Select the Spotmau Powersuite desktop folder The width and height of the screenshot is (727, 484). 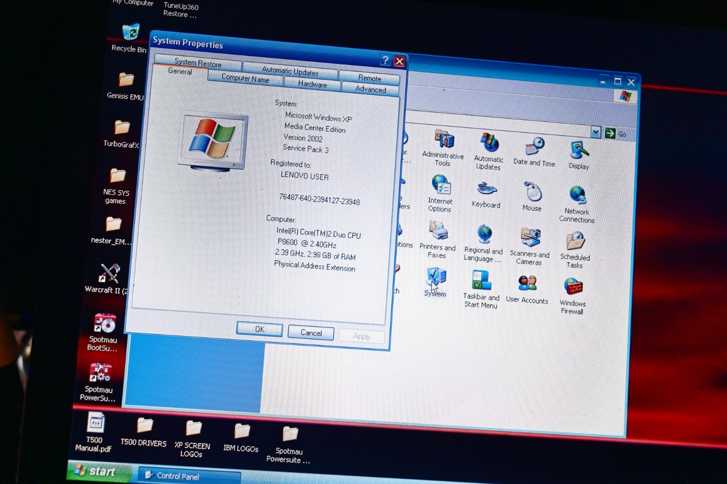(x=289, y=445)
